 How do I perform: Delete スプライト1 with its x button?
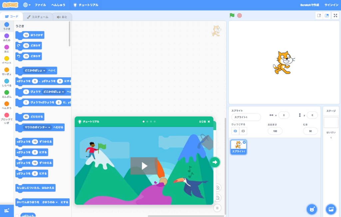(x=244, y=142)
